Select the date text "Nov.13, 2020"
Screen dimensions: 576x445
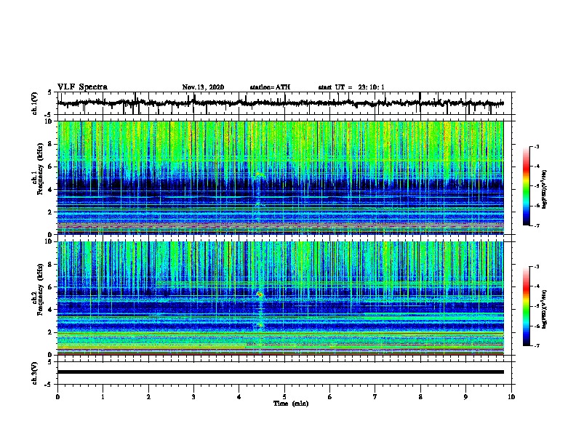(x=203, y=87)
